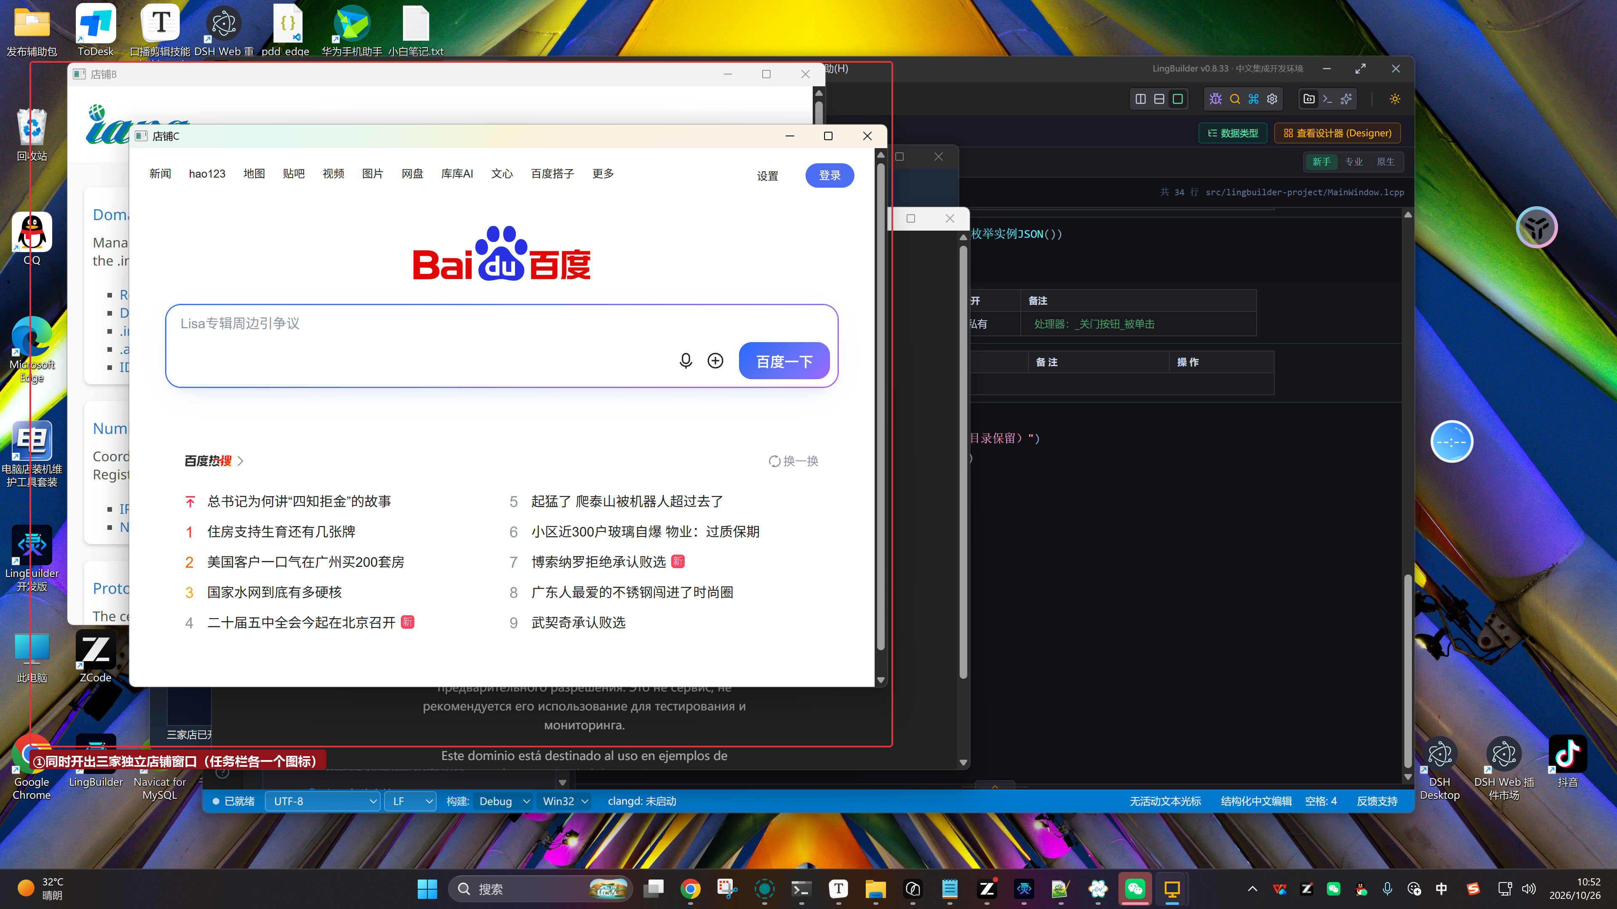Open hot search 国家水网到底有多硬核
The image size is (1617, 909).
(274, 592)
